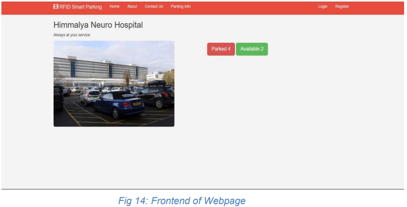The height and width of the screenshot is (207, 407).
Task: Click the black SUV with roof box
Action: 156,95
